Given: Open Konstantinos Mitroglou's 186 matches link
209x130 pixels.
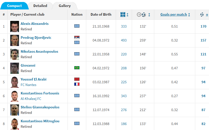Looking at the screenshot, I should click(123, 124).
